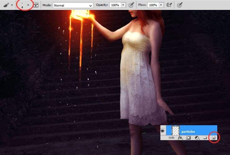Toggle pressure for opacity icon
230x155 pixels.
click(131, 5)
